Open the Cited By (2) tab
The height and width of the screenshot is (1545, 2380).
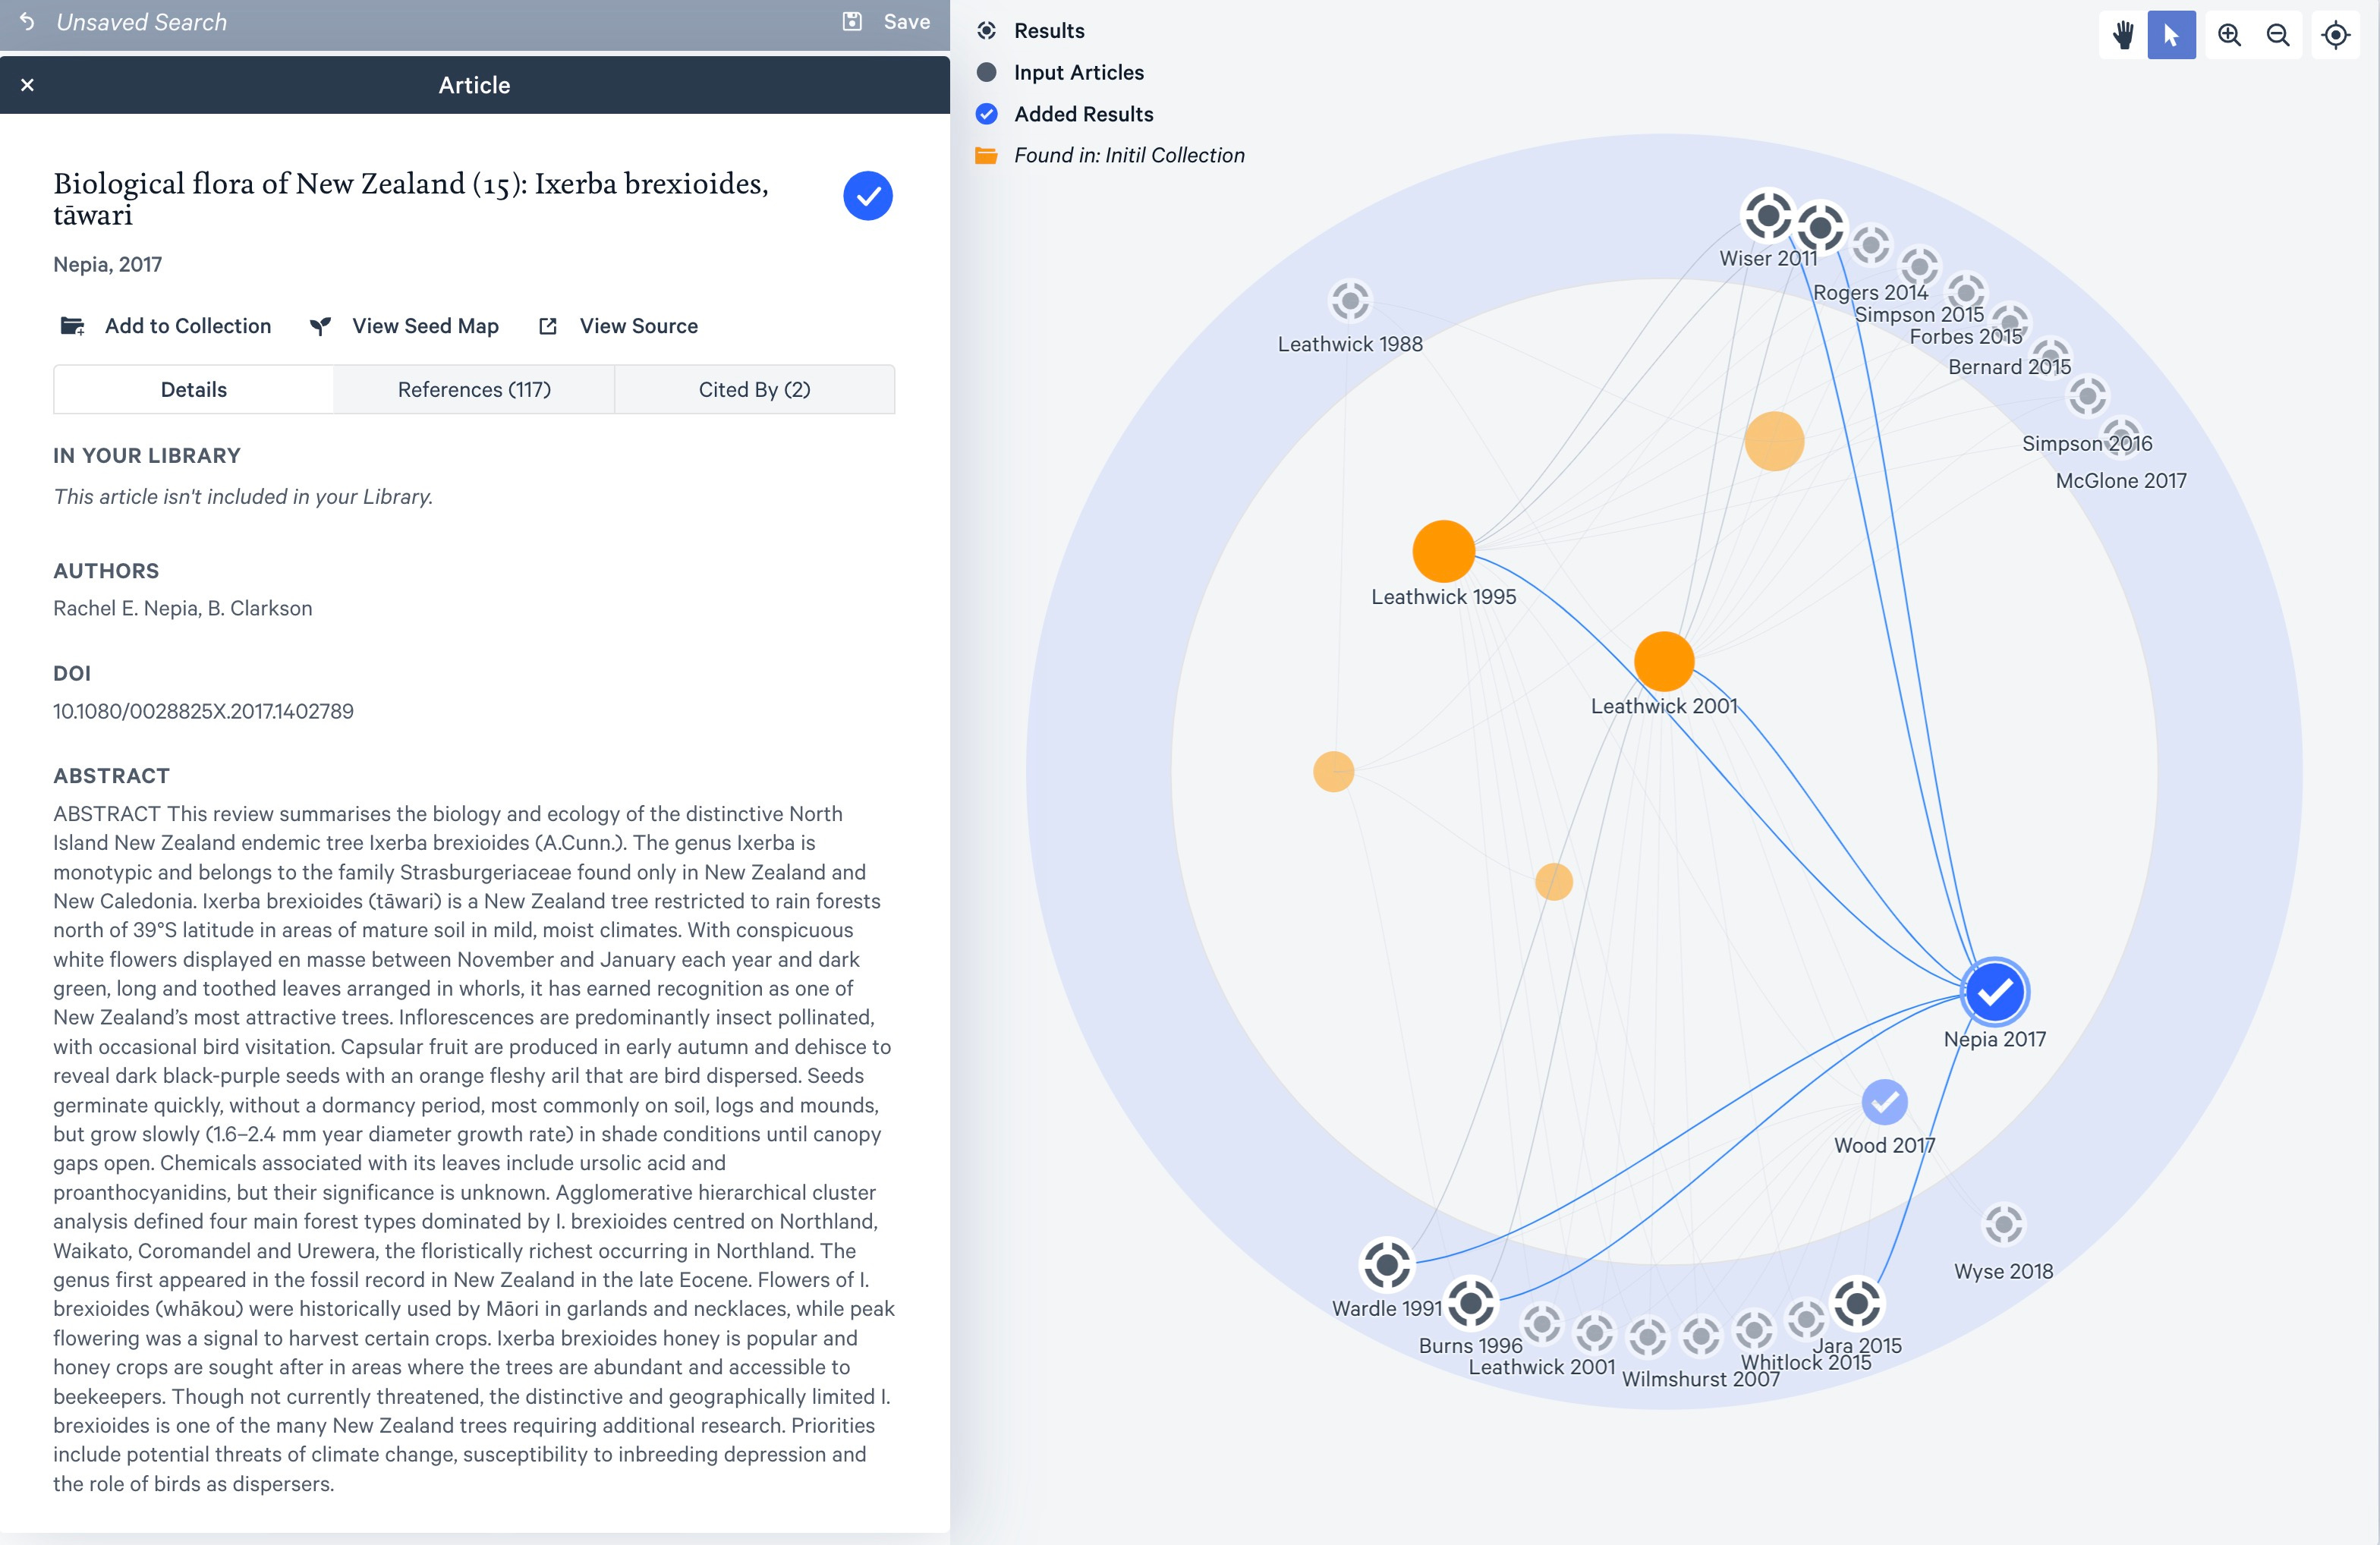(754, 389)
